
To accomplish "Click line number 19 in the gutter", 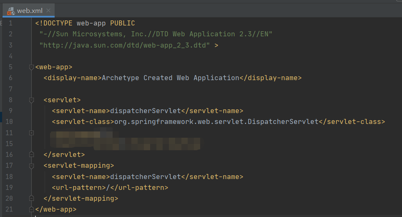I will pos(9,187).
